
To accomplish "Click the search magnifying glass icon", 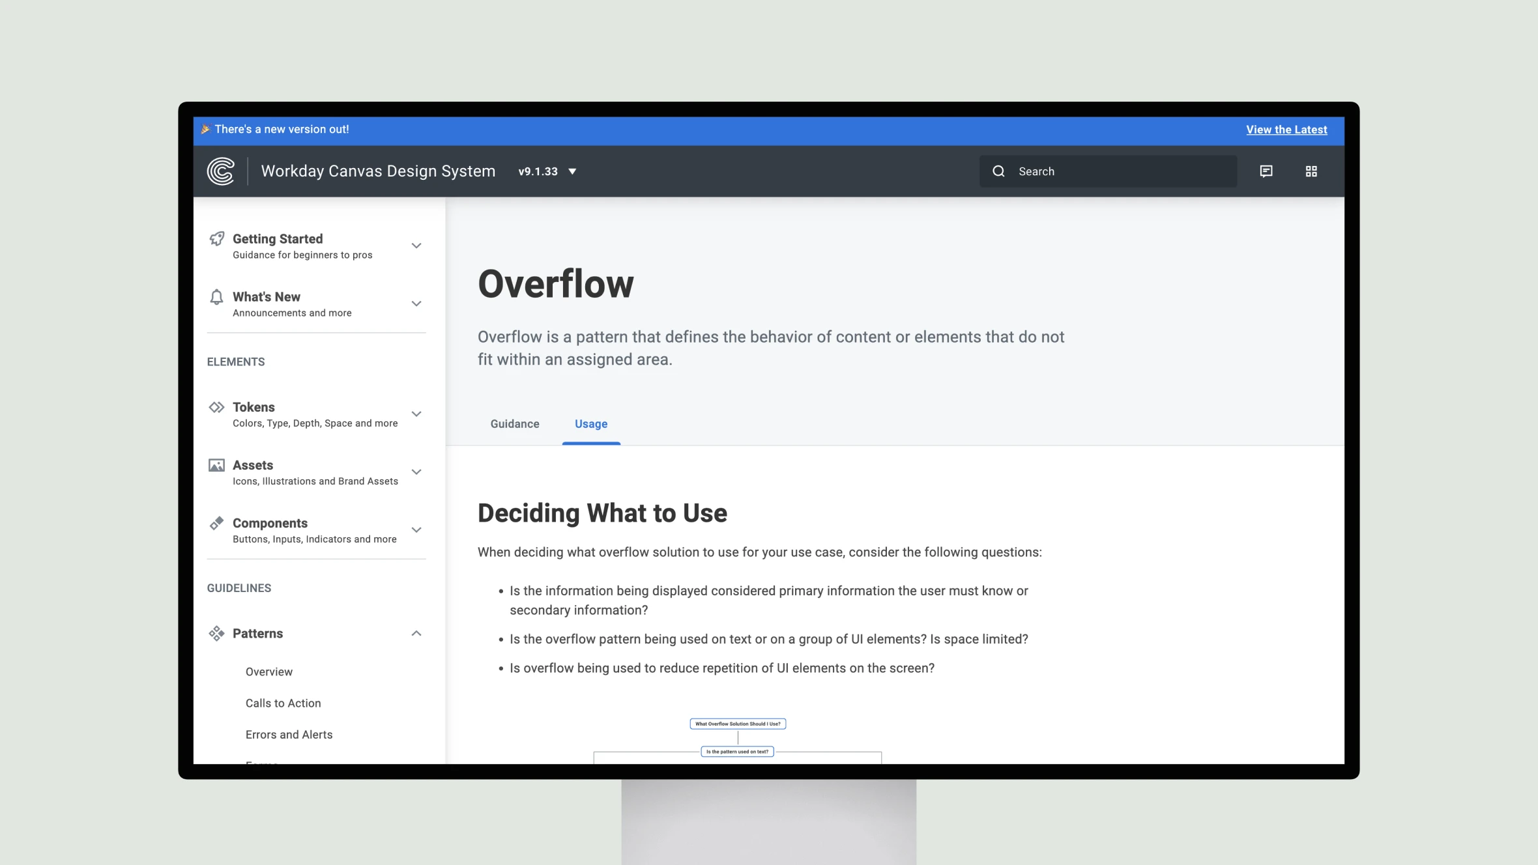I will click(x=998, y=170).
